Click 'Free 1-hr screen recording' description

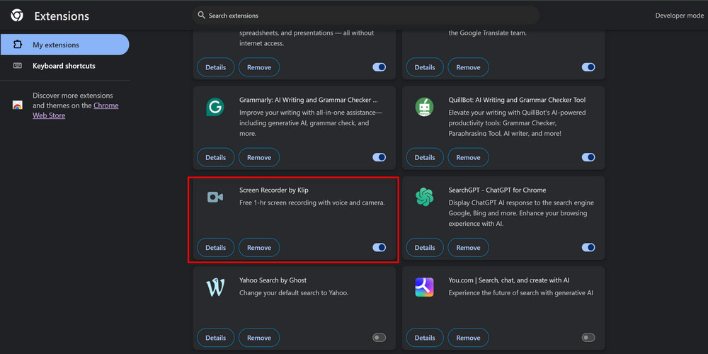[x=312, y=202]
